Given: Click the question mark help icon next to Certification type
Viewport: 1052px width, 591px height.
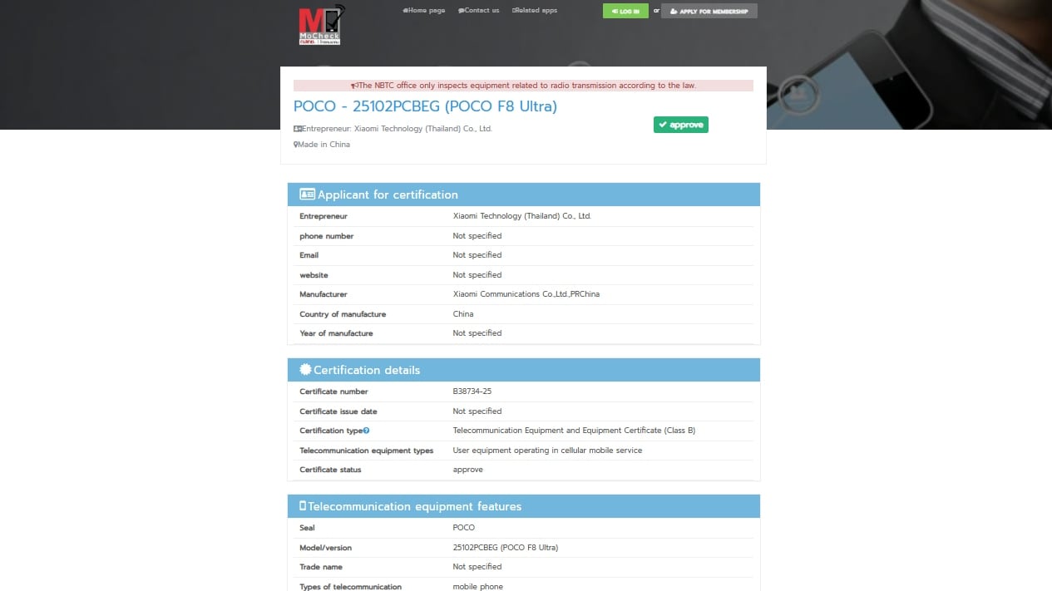Looking at the screenshot, I should point(368,431).
